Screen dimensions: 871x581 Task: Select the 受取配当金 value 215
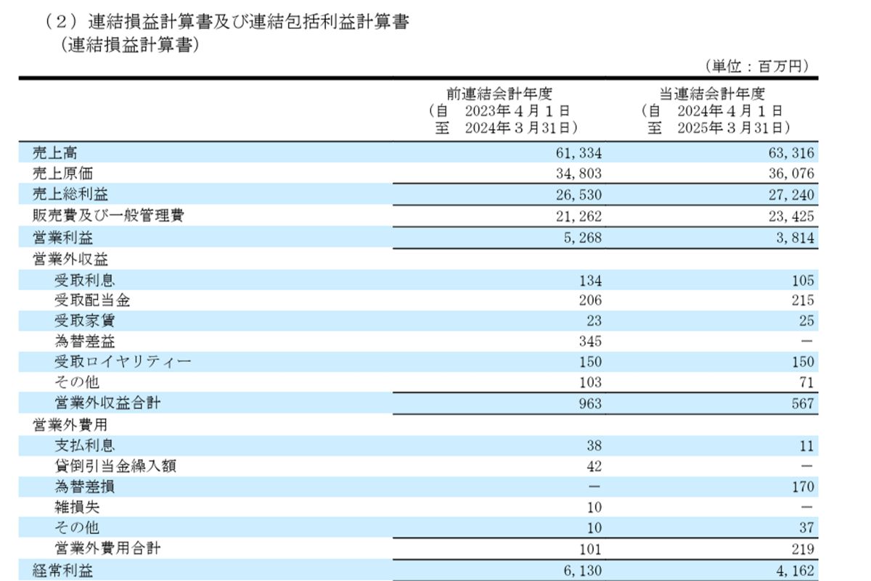point(802,301)
